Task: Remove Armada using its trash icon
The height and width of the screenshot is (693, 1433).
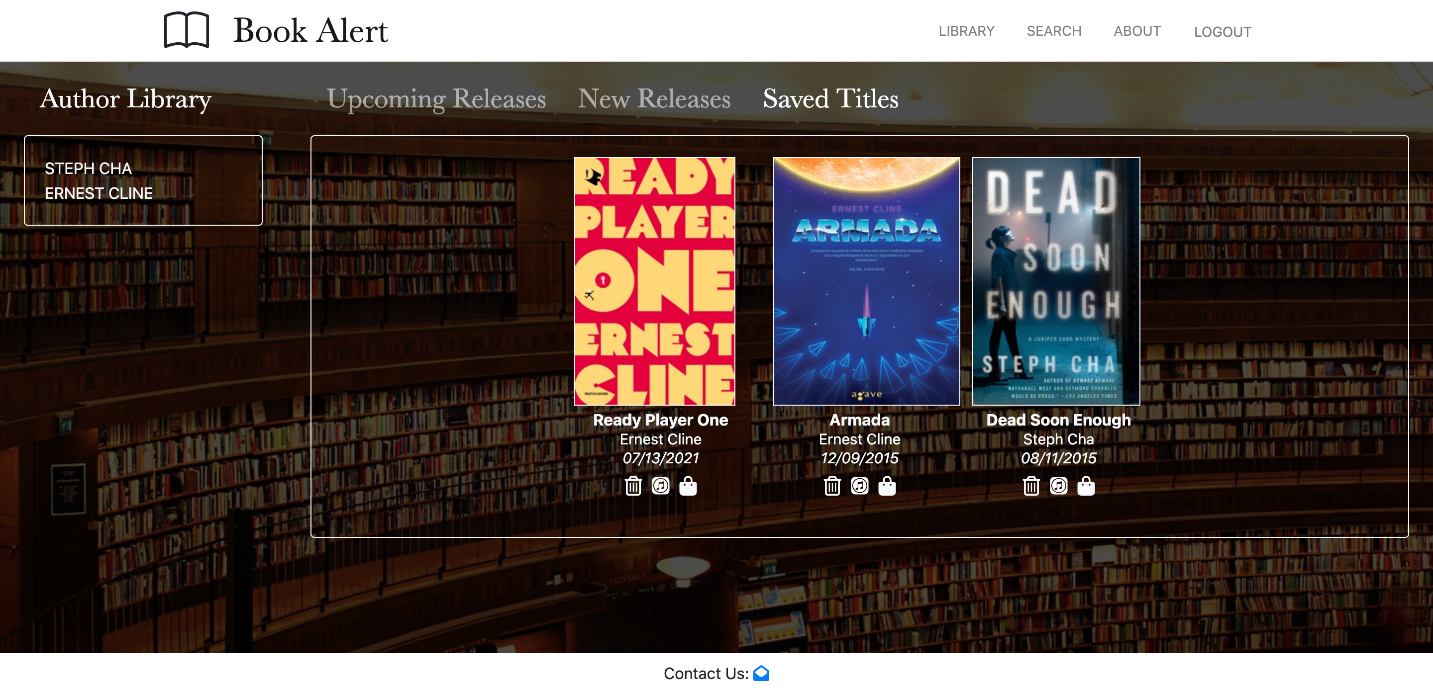Action: [x=832, y=486]
